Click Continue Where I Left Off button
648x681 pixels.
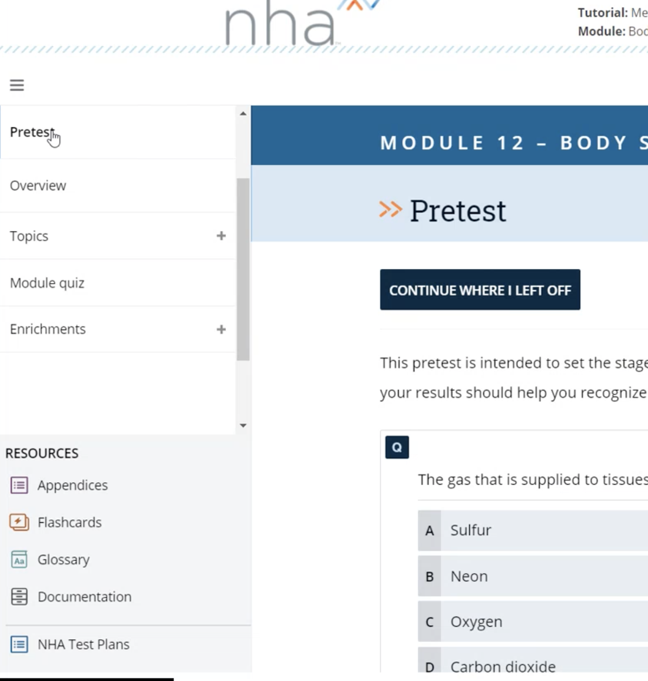pos(480,290)
